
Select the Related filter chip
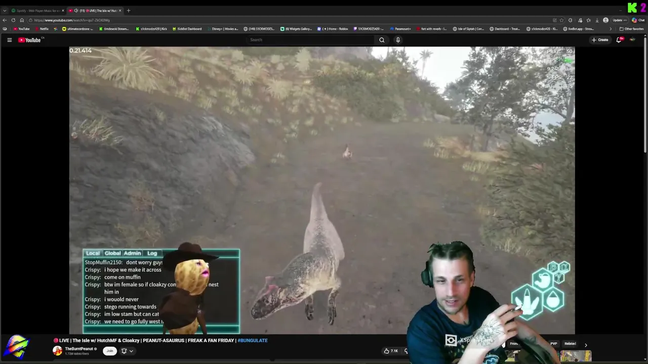[x=570, y=344]
